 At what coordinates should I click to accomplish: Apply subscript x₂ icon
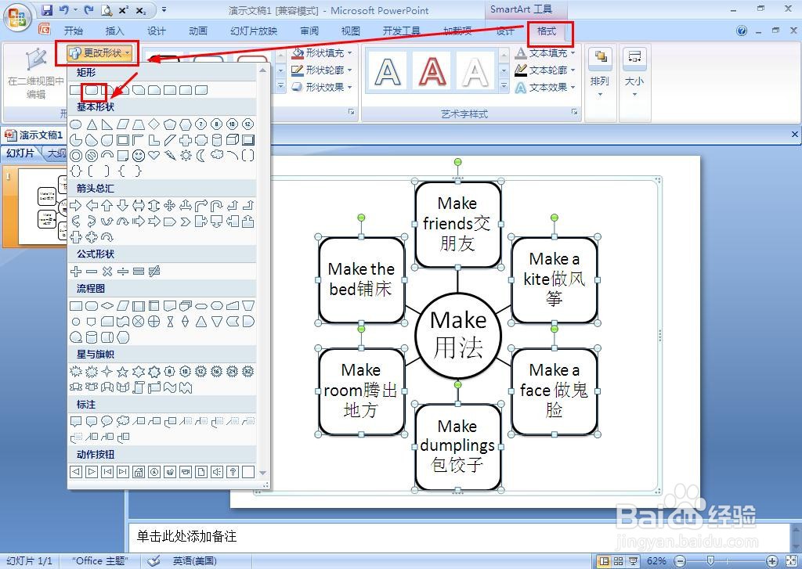(x=141, y=9)
